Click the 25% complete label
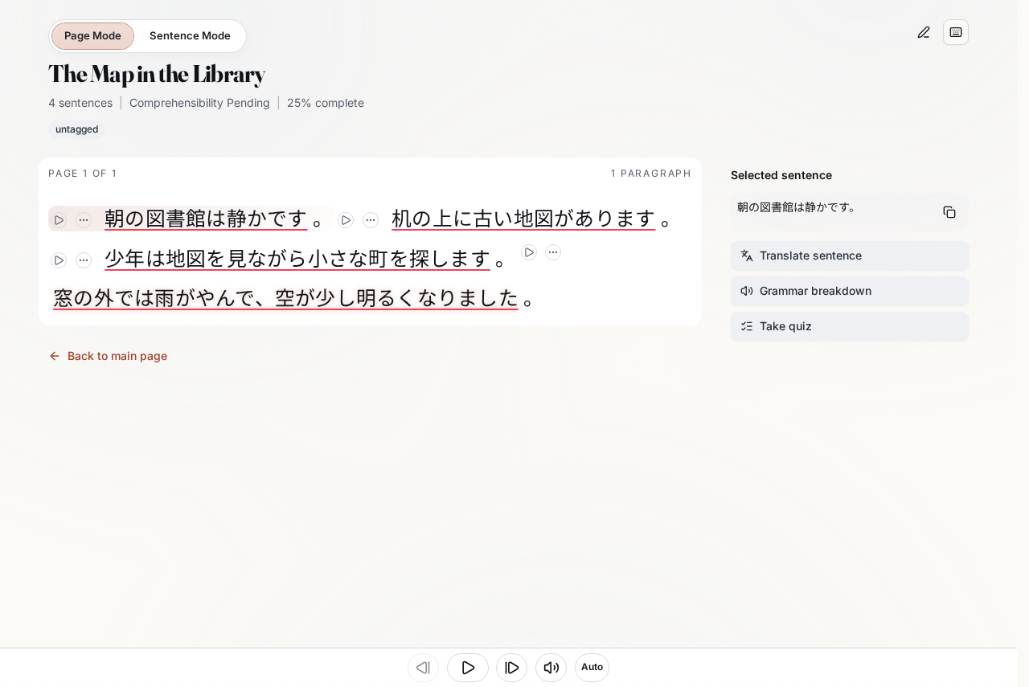The height and width of the screenshot is (687, 1029). point(326,103)
